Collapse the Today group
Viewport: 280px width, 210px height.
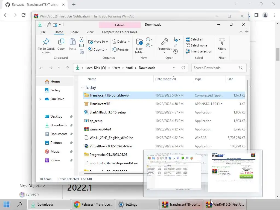82,87
